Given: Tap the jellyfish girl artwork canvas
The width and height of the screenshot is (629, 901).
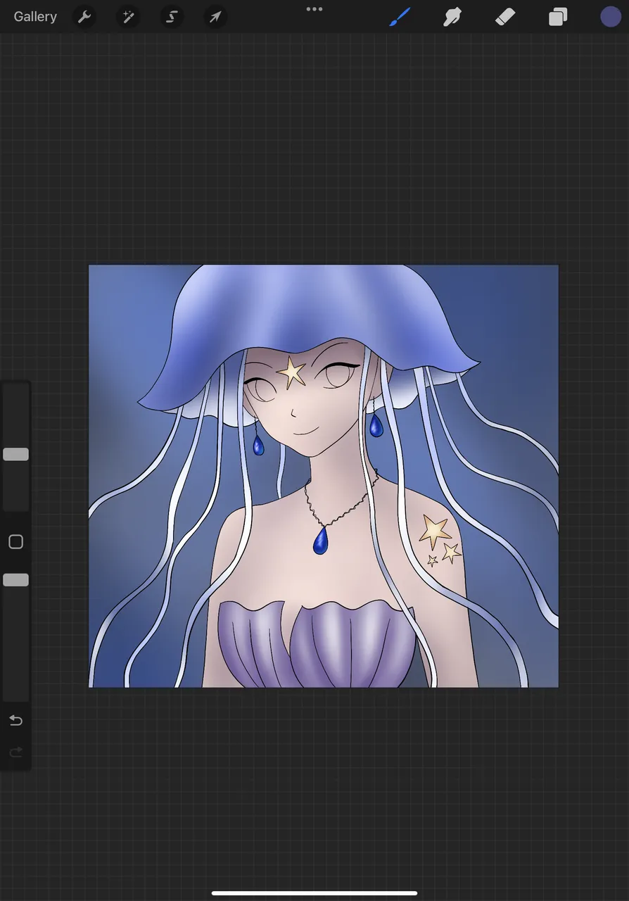Looking at the screenshot, I should coord(324,476).
